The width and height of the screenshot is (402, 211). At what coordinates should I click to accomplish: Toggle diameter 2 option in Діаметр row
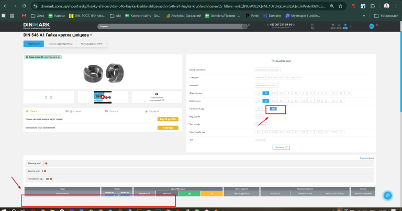[266, 93]
